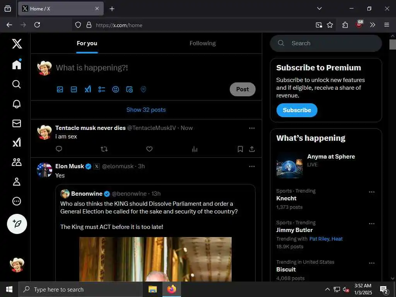396x297 pixels.
Task: Open Explore via the sidebar magnifier icon
Action: [17, 84]
